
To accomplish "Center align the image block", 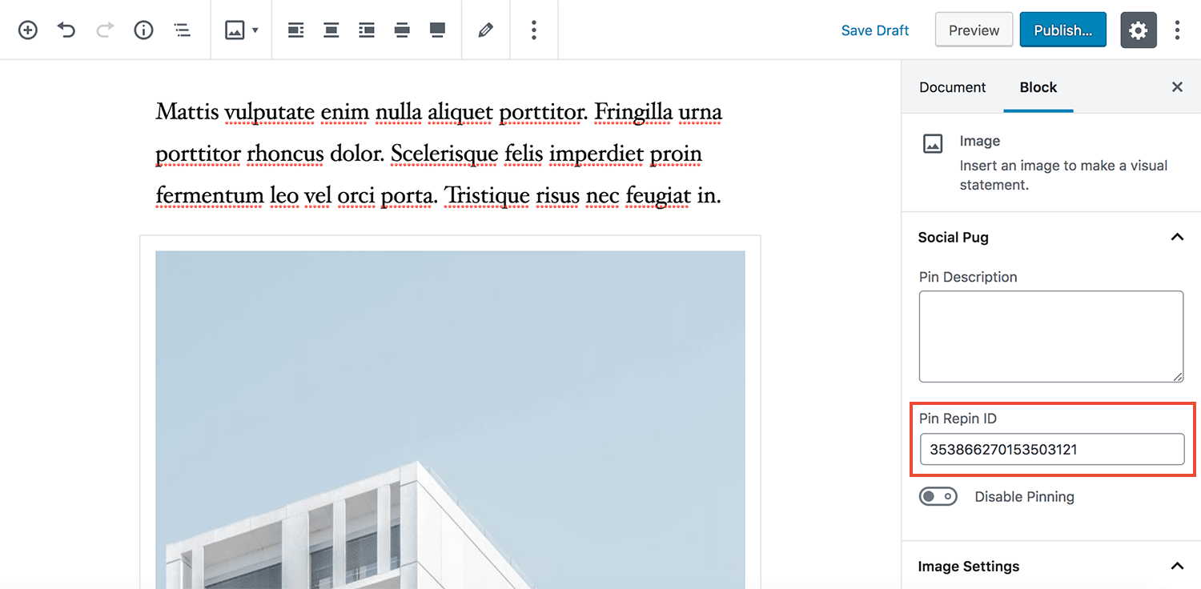I will 331,30.
